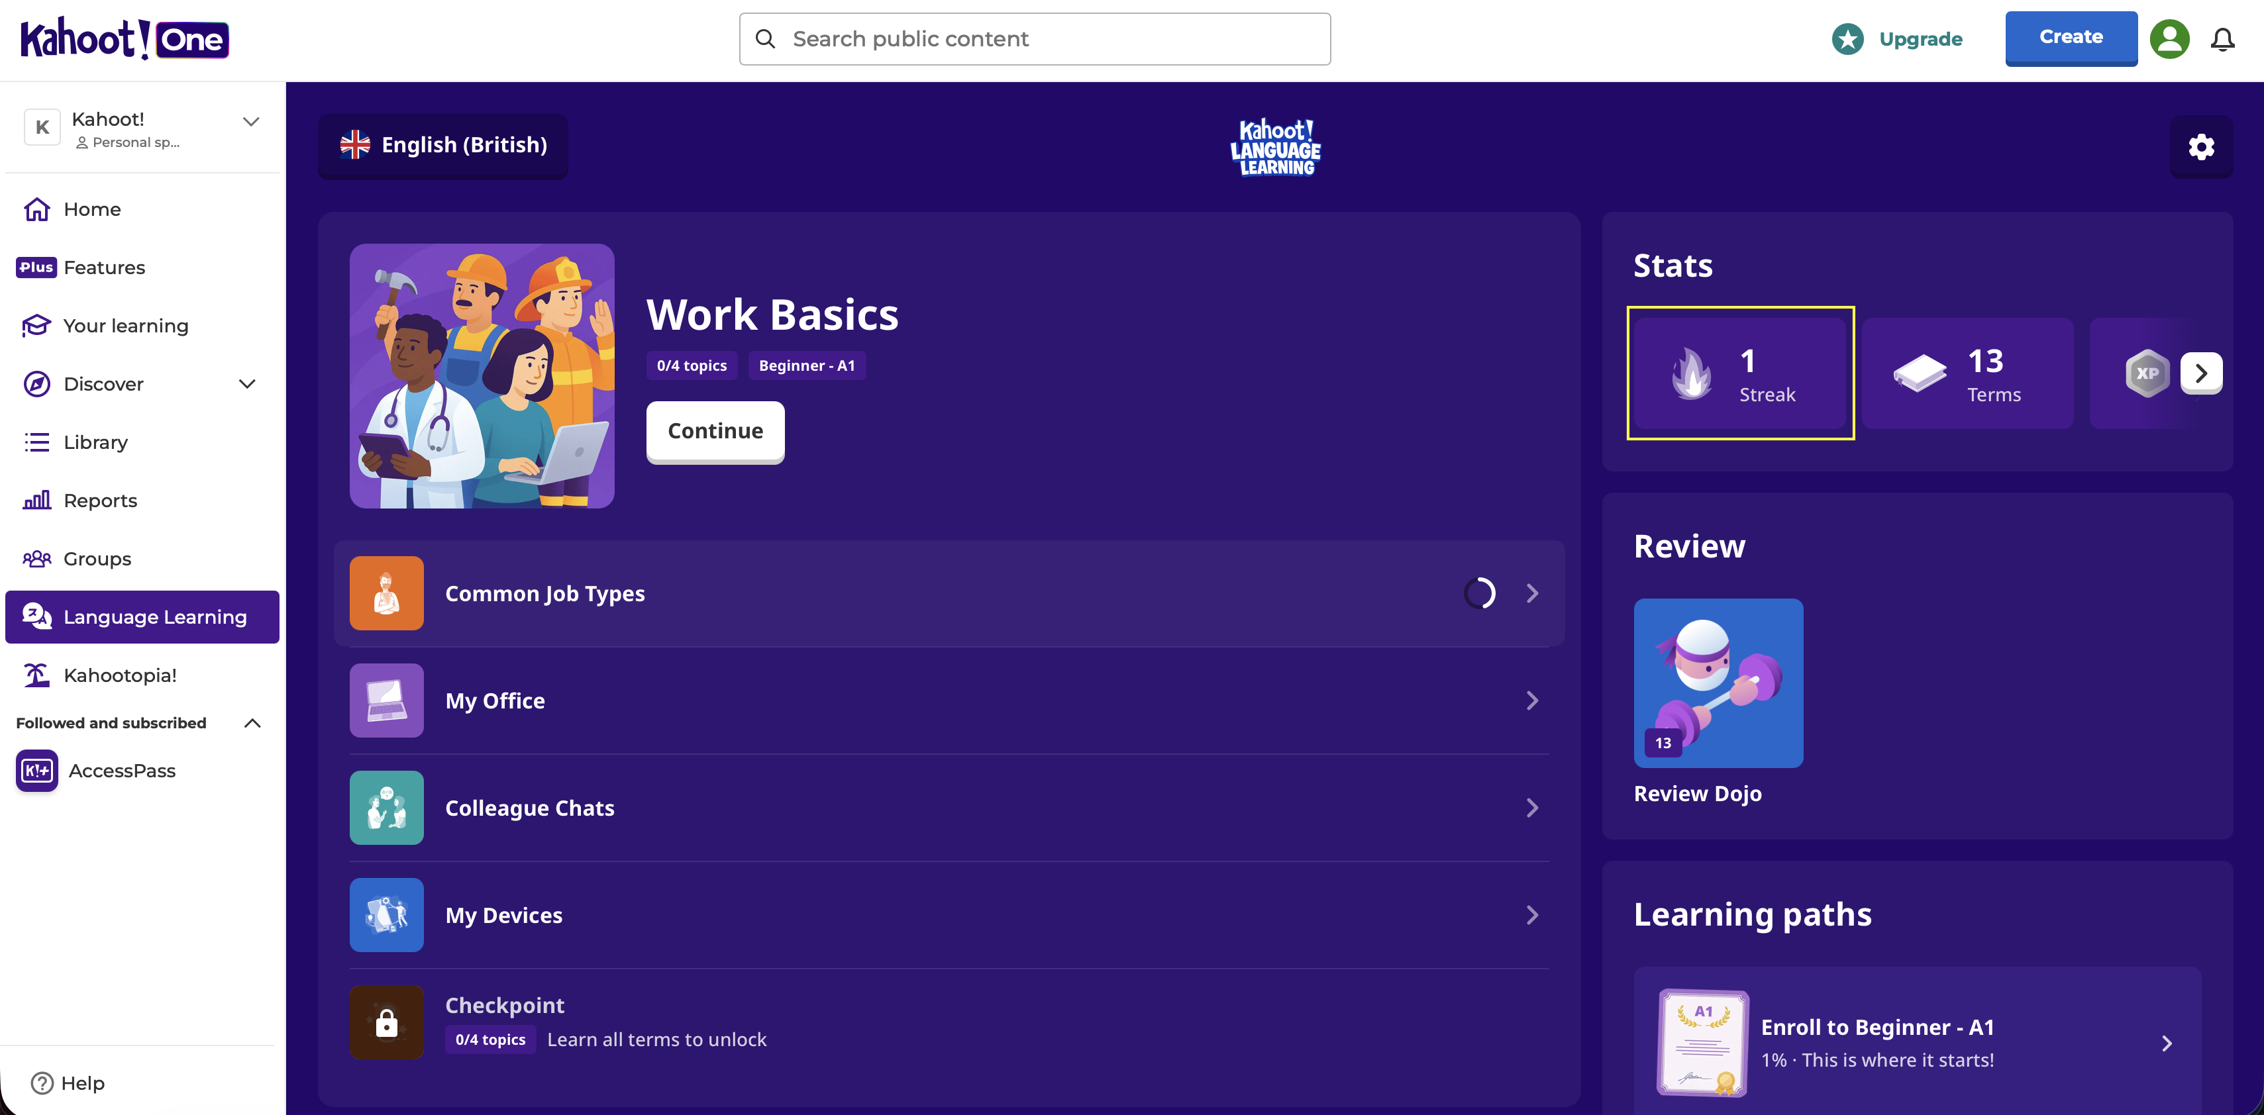
Task: Click the "Learn all terms to unlock" text
Action: point(656,1040)
